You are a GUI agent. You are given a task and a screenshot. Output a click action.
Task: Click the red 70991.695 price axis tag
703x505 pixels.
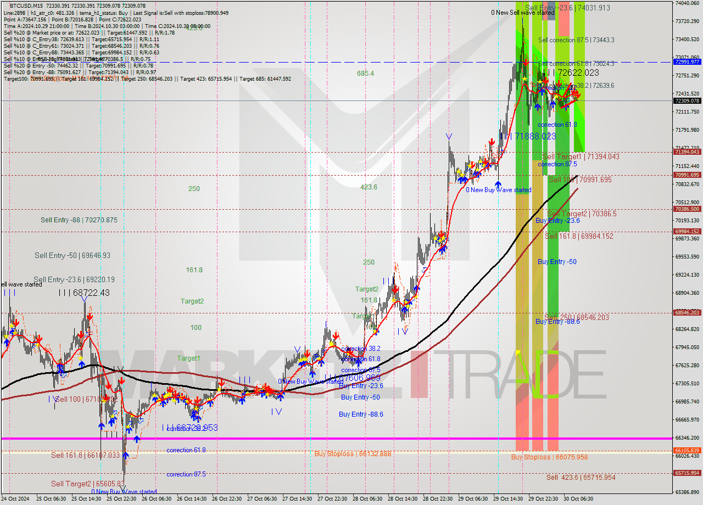[x=687, y=175]
